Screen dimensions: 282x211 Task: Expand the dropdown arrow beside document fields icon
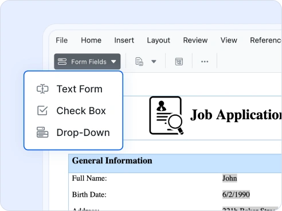[x=154, y=61]
